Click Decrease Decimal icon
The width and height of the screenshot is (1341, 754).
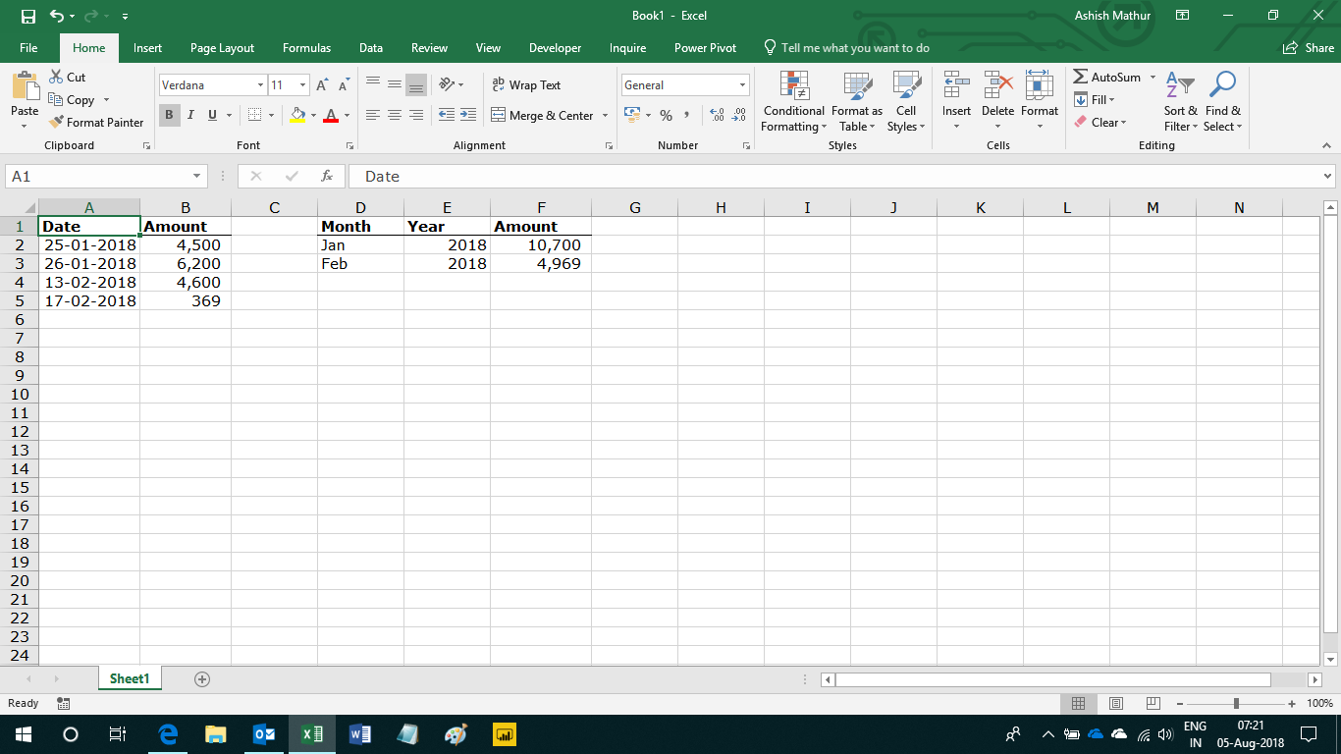coord(738,116)
